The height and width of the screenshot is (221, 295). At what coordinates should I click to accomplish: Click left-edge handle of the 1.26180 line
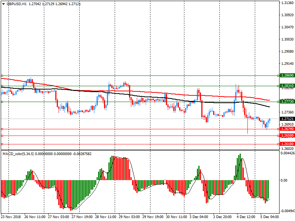click(x=2, y=144)
